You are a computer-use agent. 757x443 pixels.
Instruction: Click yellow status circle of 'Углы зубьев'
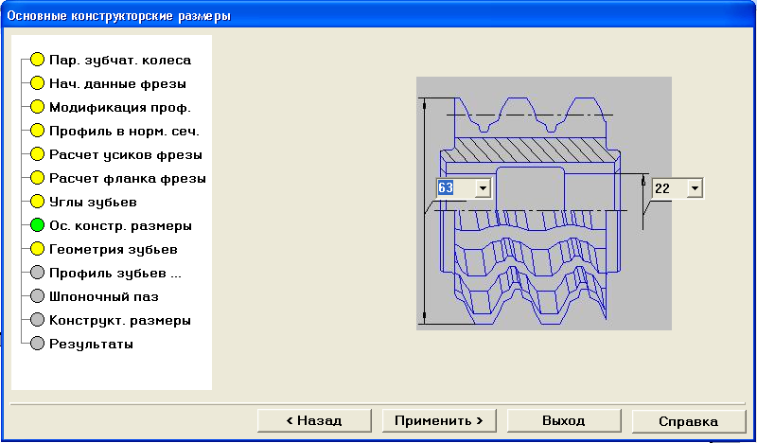pos(37,202)
